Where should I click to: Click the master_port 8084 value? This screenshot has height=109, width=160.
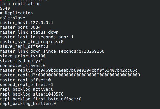tap(35, 27)
